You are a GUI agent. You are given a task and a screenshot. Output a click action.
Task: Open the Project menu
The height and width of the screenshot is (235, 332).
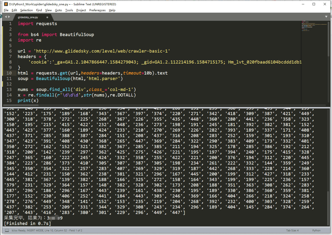tap(81, 10)
